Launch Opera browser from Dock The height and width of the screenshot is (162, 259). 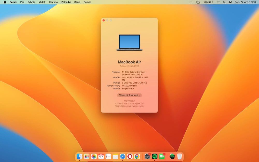click(130, 156)
